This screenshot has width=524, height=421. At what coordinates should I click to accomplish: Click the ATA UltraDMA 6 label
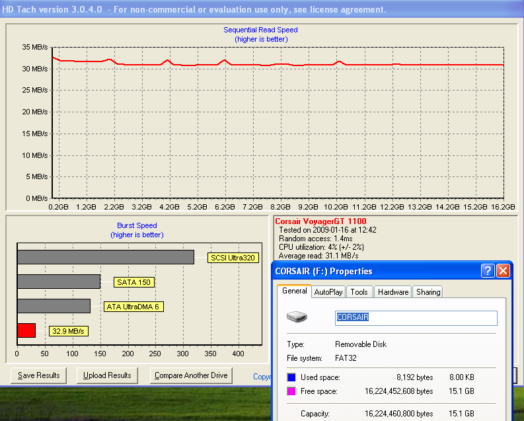[x=133, y=307]
